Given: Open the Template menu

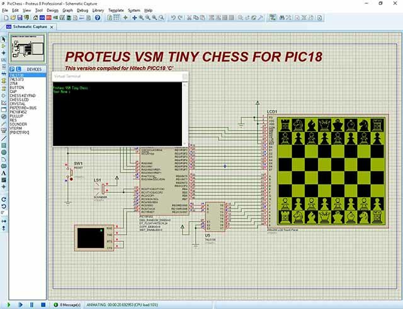Looking at the screenshot, I should pyautogui.click(x=116, y=10).
